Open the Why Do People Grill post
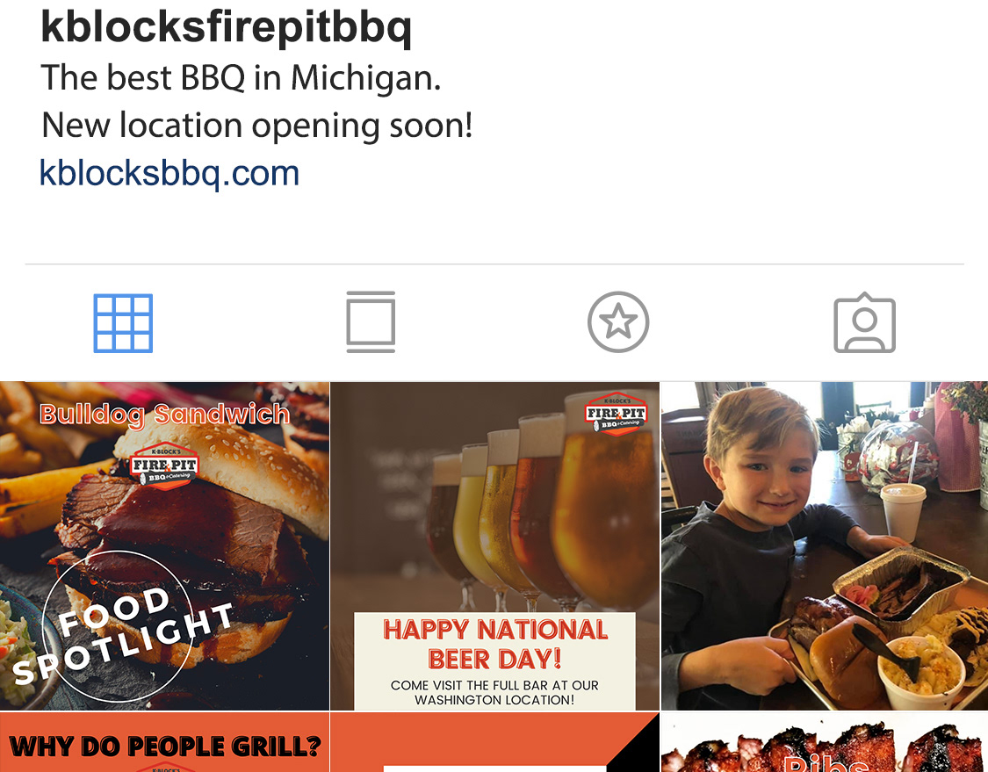This screenshot has width=988, height=772. 164,742
